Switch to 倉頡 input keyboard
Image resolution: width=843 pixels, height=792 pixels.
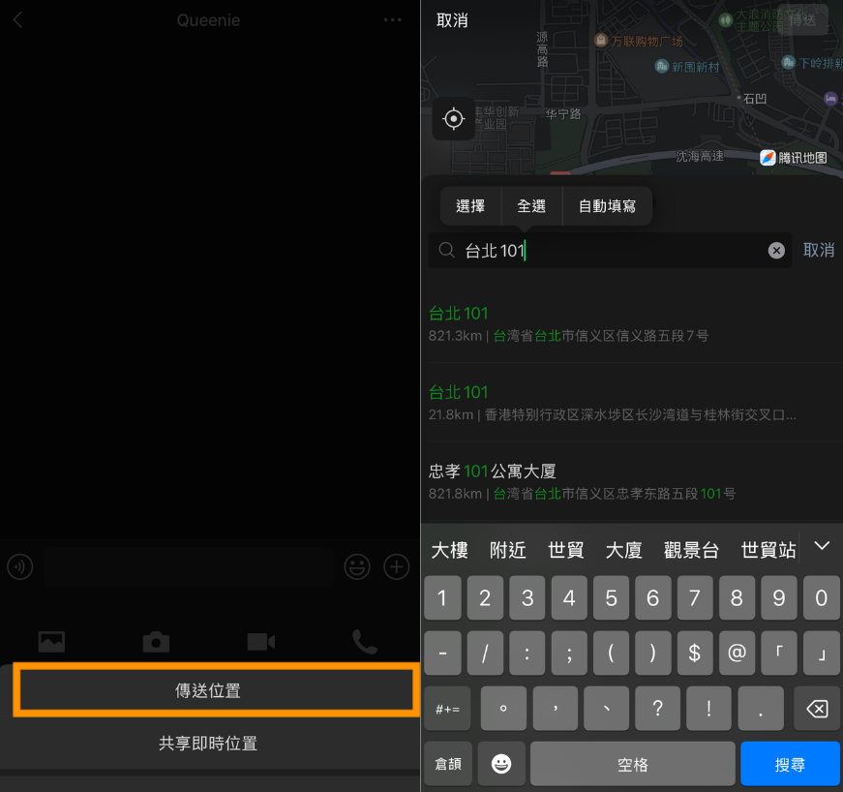coord(447,764)
